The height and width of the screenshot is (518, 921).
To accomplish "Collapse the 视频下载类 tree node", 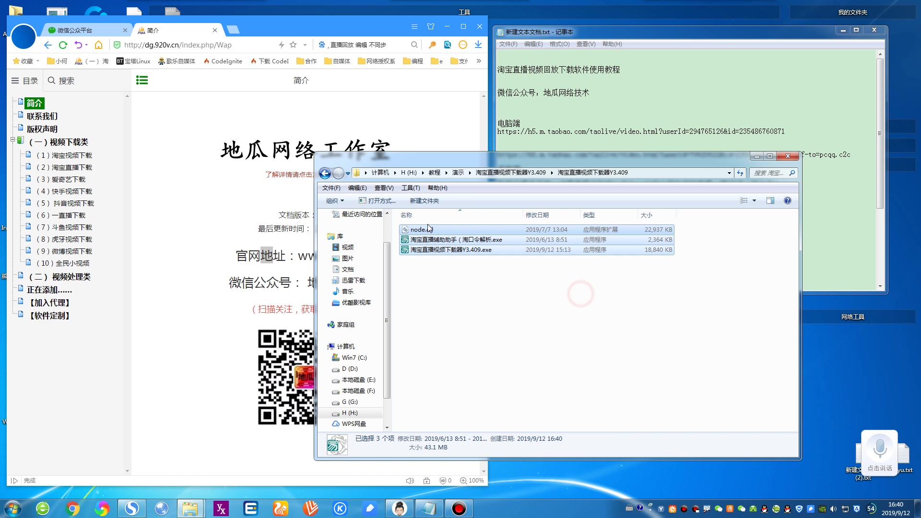I will [13, 140].
